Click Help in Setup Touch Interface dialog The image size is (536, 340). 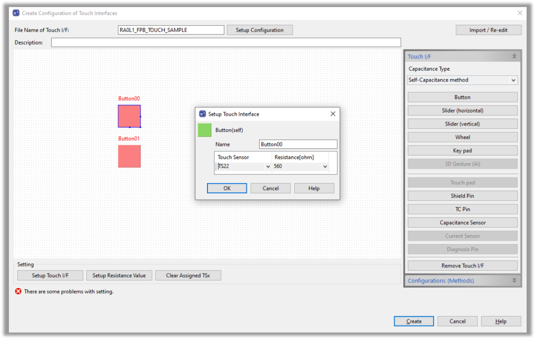coord(314,188)
